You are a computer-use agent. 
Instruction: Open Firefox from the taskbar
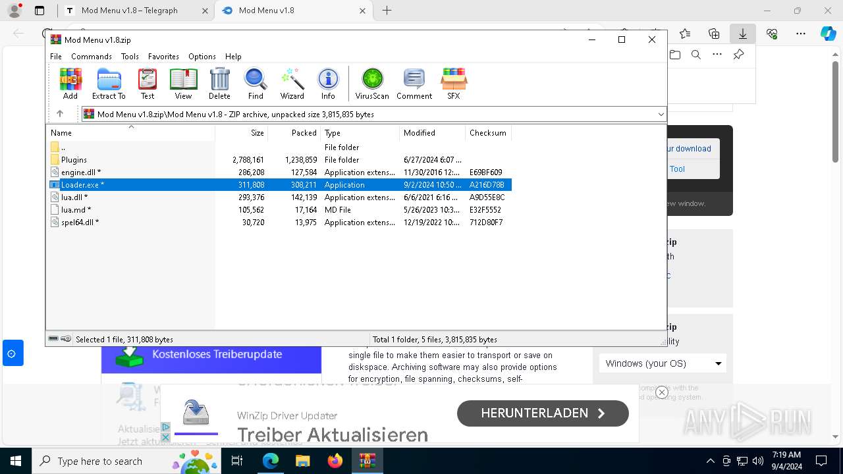[x=335, y=461]
